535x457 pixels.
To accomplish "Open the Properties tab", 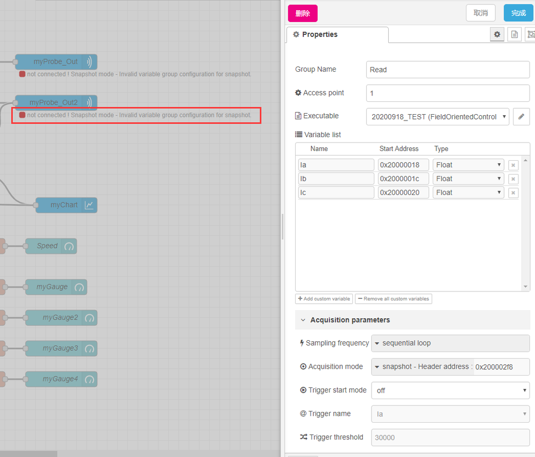I will pyautogui.click(x=337, y=34).
